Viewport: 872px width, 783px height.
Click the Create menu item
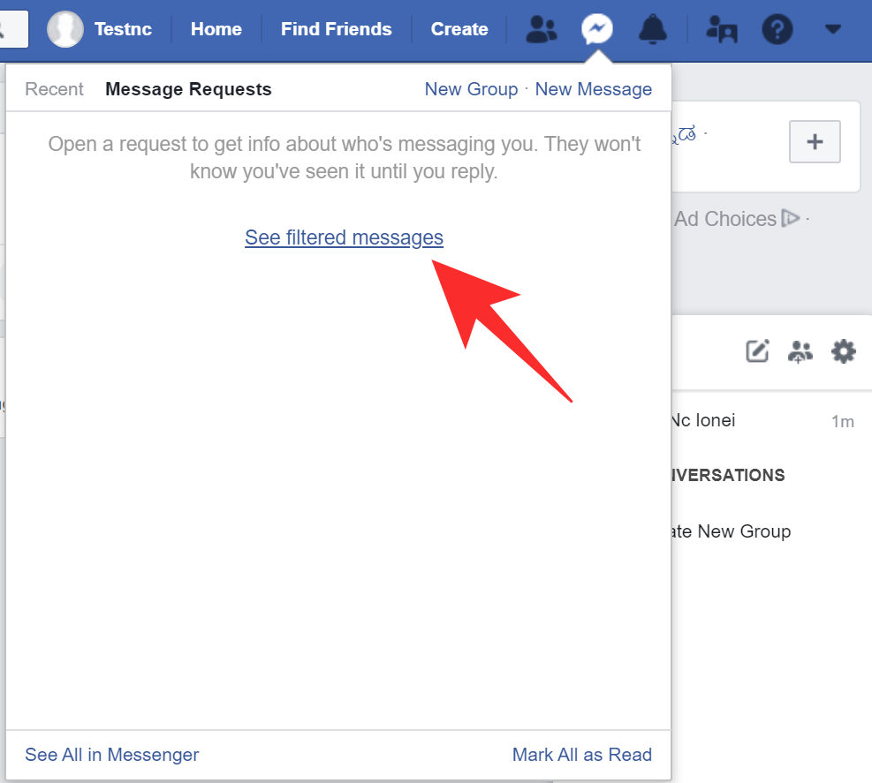point(459,29)
